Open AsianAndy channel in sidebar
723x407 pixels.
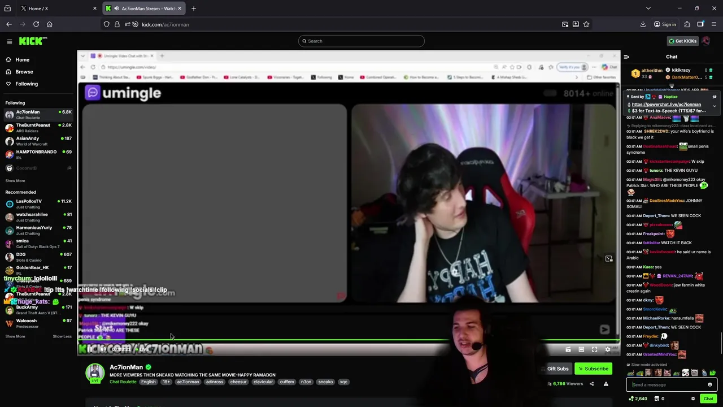38,141
